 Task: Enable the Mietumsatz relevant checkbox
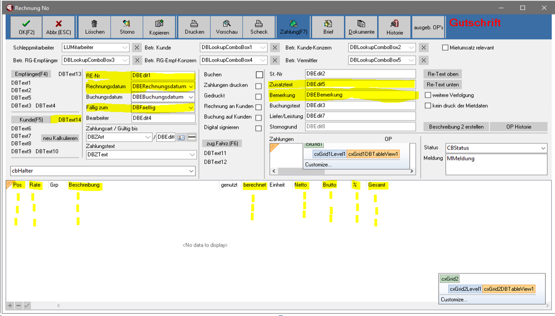[445, 48]
